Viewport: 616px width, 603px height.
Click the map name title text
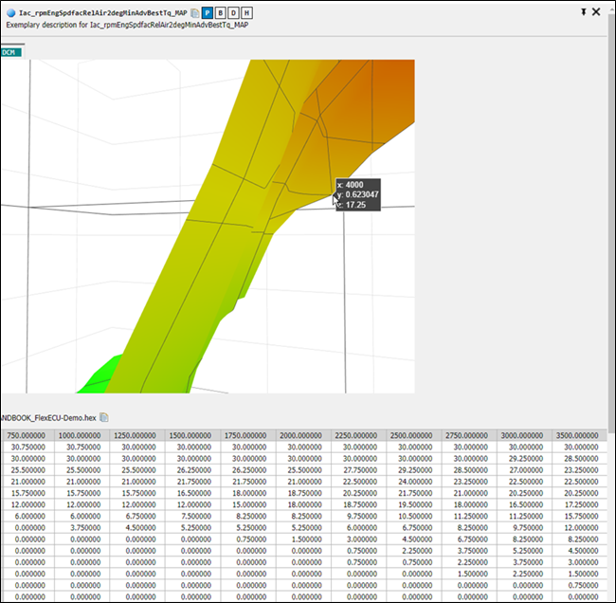click(102, 13)
